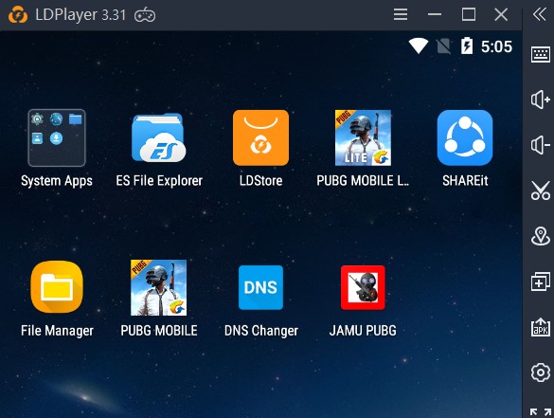Open virtual GPS location tool
This screenshot has height=418, width=554.
541,236
